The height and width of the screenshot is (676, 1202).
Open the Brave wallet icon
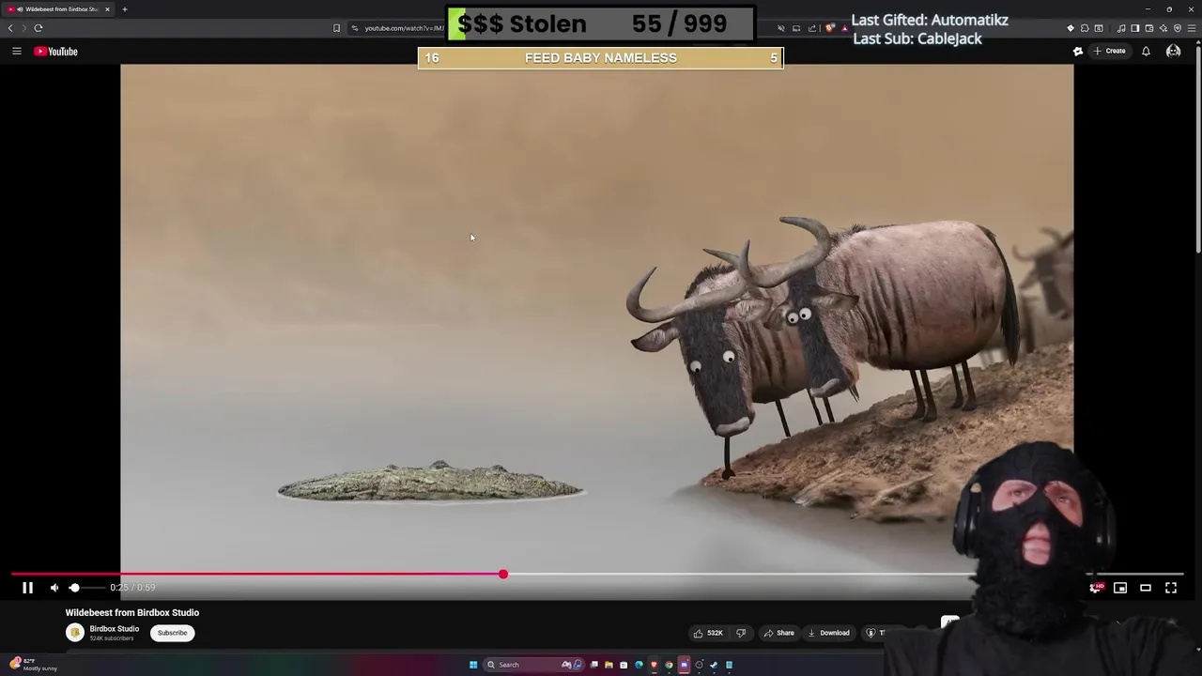click(x=1149, y=28)
